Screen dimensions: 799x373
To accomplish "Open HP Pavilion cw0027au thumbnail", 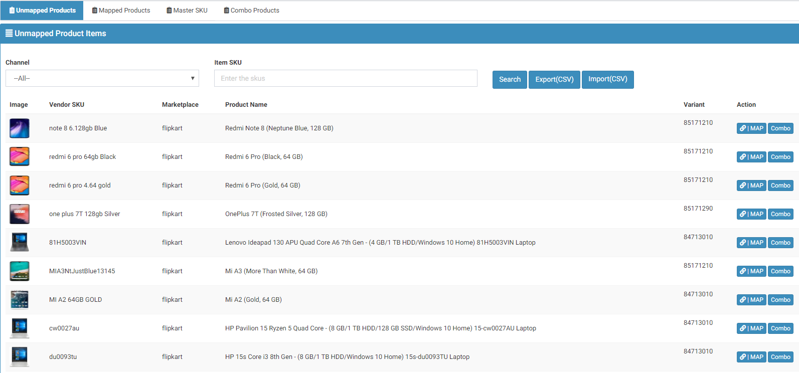I will pos(20,328).
